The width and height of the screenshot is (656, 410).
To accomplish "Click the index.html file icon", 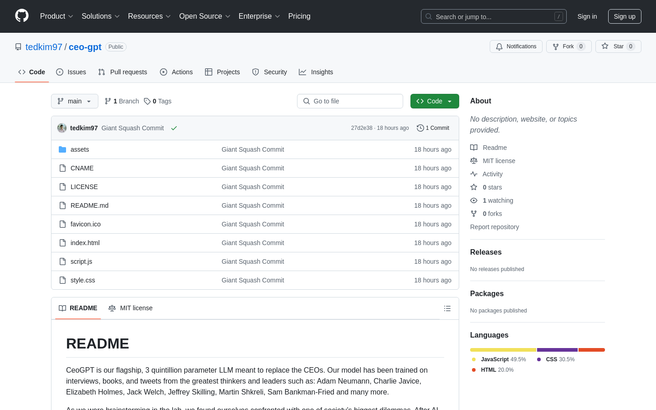I will [x=62, y=243].
